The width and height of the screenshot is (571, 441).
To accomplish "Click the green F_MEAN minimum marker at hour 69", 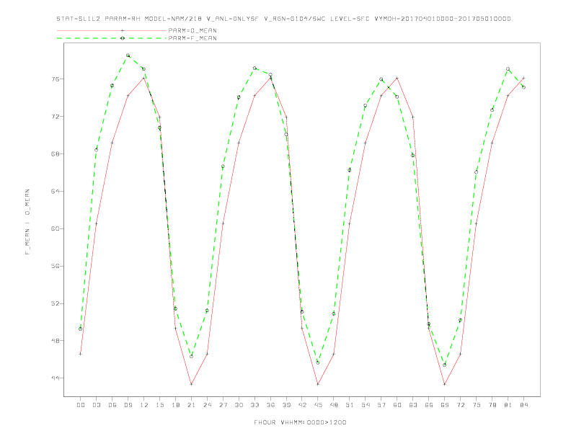I will (445, 365).
